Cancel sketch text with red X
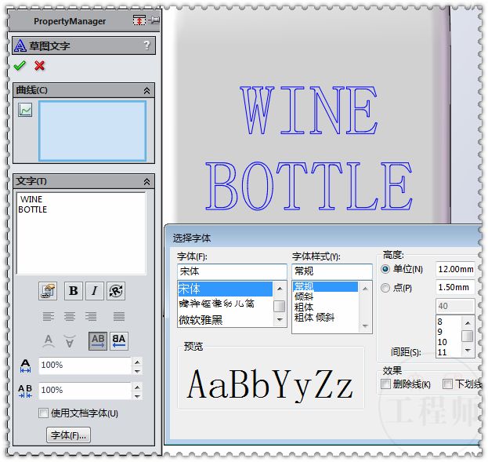Viewport: 488px width, 462px height. 40,66
